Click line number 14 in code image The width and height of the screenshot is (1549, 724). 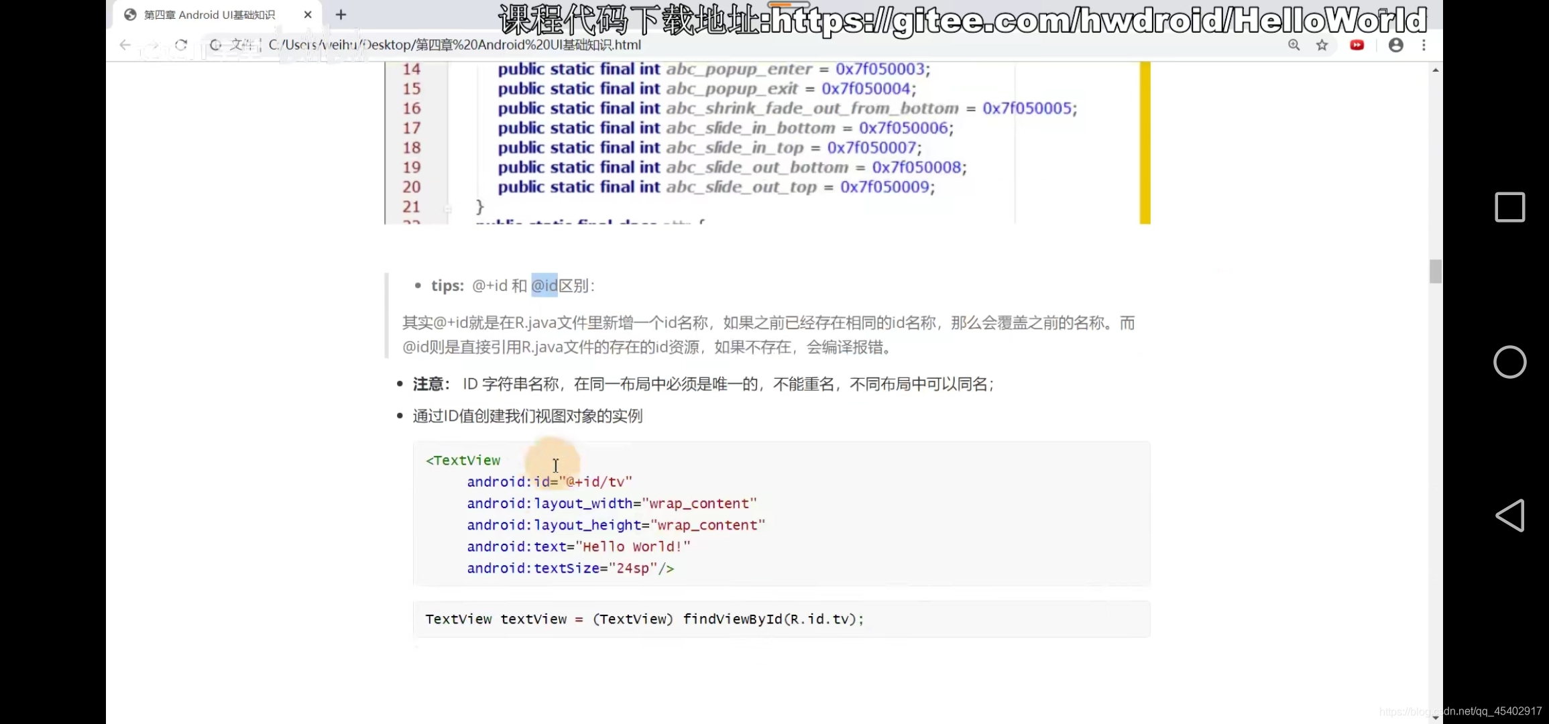pos(411,69)
